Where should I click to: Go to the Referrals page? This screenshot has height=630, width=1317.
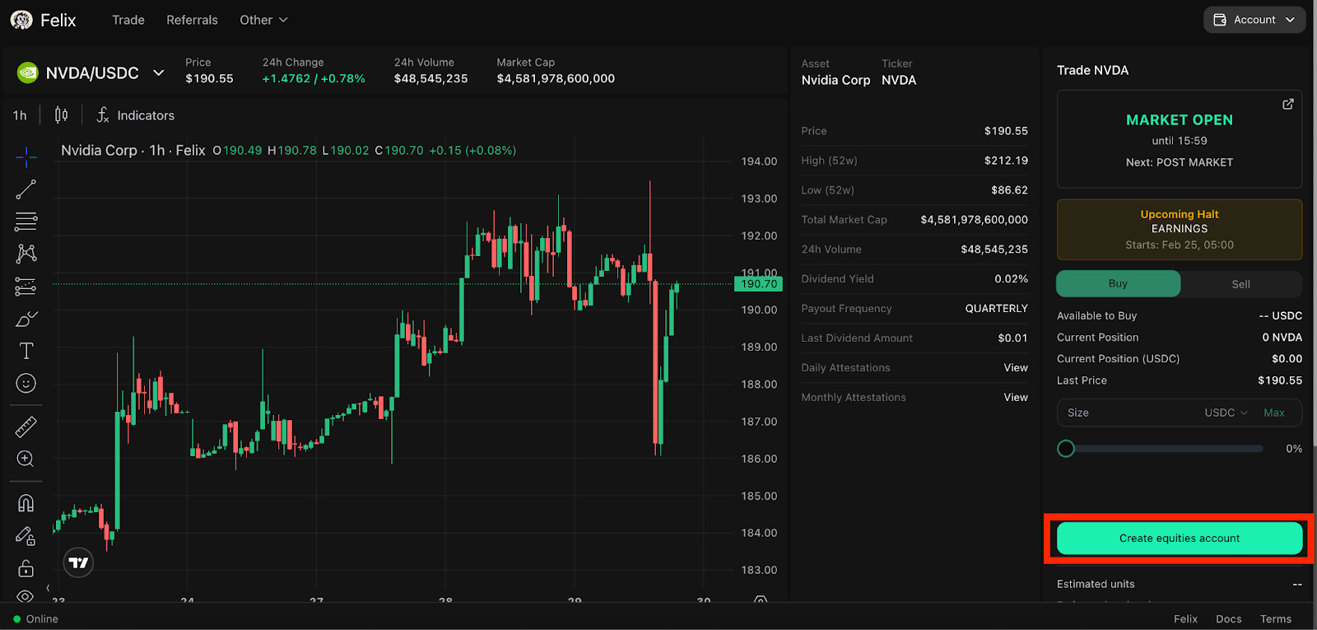(192, 20)
